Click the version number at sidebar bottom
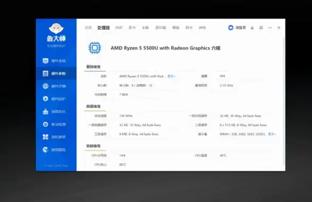 pos(56,165)
